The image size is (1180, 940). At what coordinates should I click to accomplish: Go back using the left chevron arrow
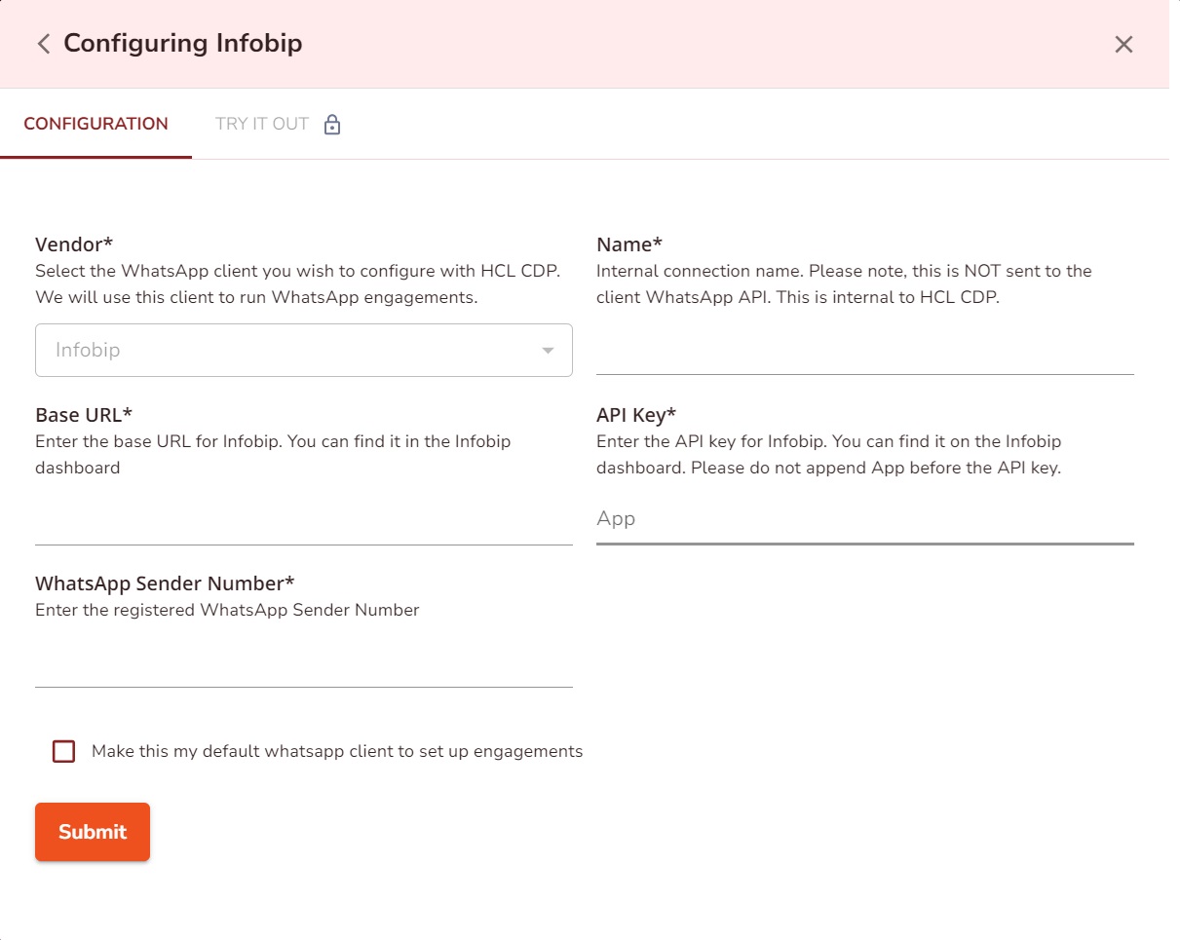pyautogui.click(x=43, y=44)
